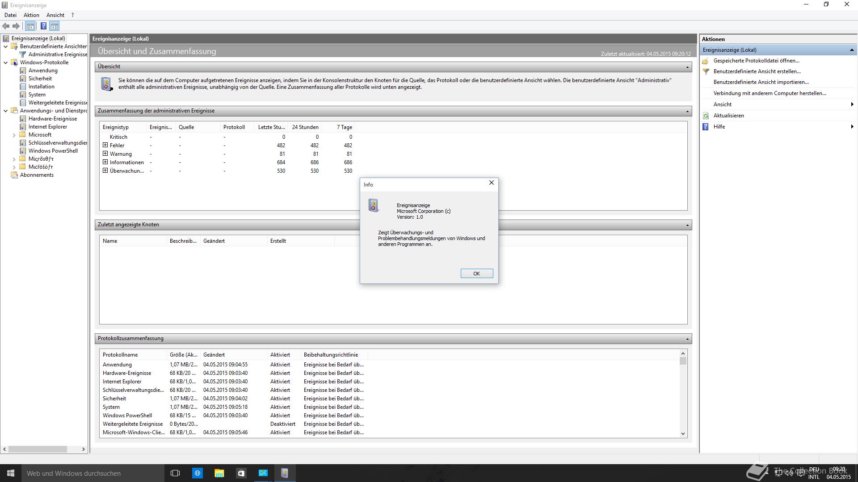Toggle the action pane toolbar icon
This screenshot has width=858, height=482.
(55, 26)
